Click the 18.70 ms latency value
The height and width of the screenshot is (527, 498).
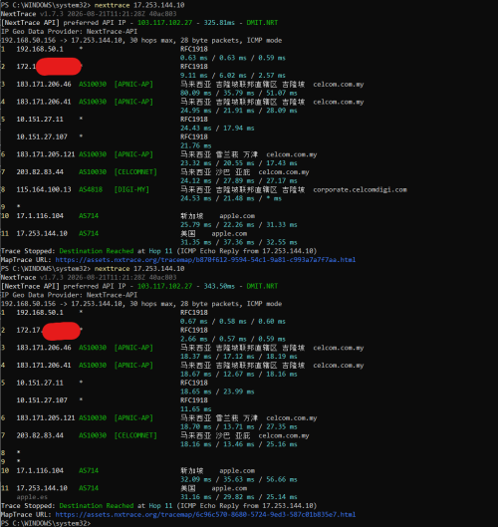[x=196, y=426]
